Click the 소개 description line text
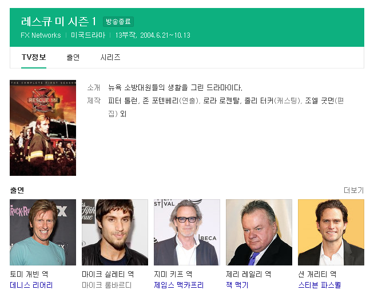This screenshot has width=374, height=298. [x=176, y=87]
